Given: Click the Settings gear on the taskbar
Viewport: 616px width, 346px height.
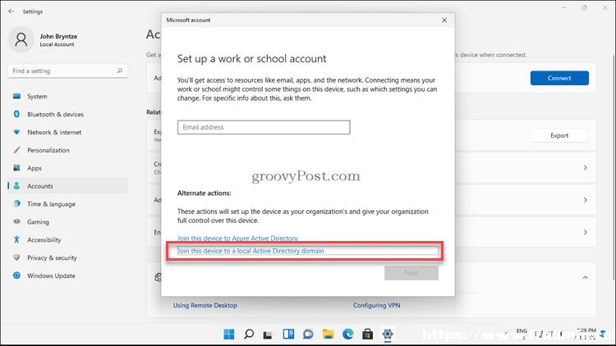Looking at the screenshot, I should coord(388,335).
